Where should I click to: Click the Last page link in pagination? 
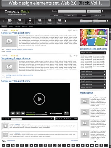[x=75, y=119]
